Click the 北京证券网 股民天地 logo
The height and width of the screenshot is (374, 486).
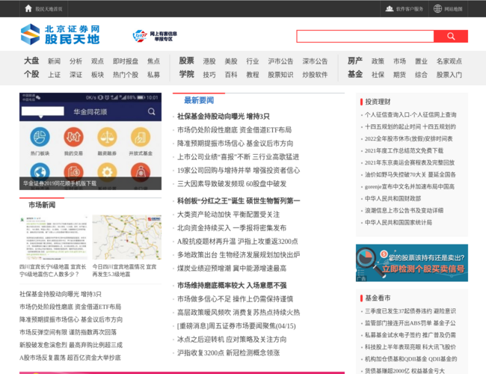60,34
